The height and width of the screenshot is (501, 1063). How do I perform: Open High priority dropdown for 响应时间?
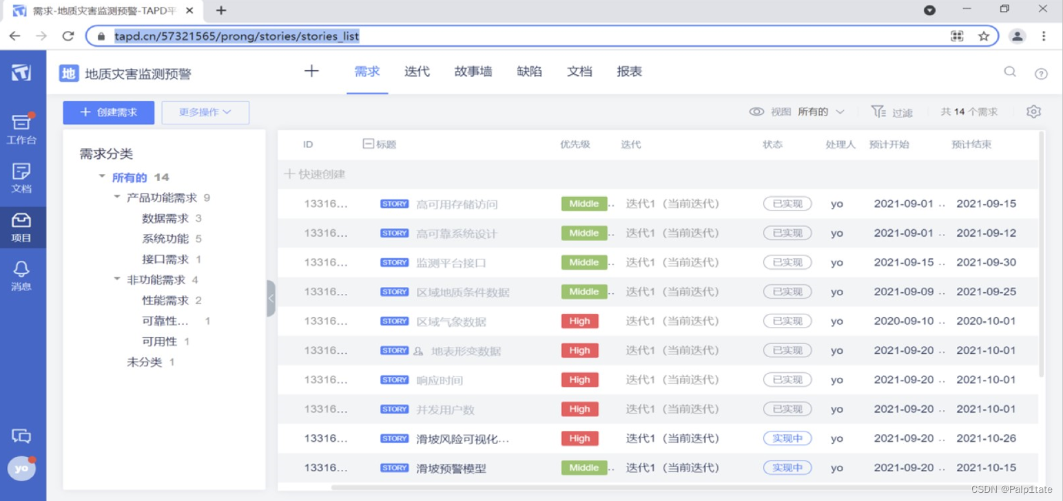[579, 380]
